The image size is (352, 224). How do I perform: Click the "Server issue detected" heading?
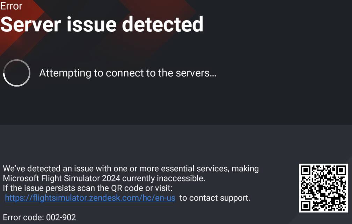[x=102, y=24]
